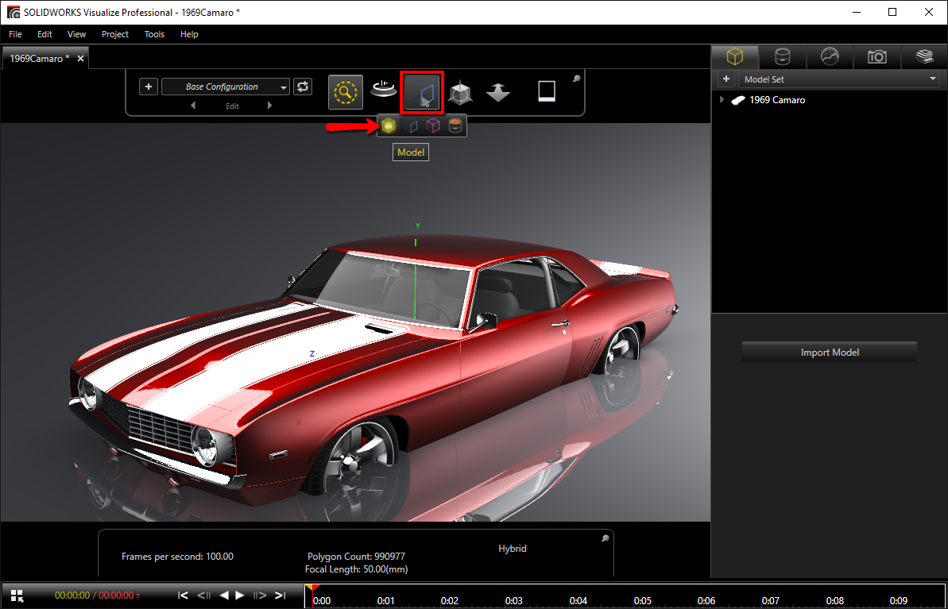Open the Tools menu
The width and height of the screenshot is (948, 609).
(x=154, y=34)
